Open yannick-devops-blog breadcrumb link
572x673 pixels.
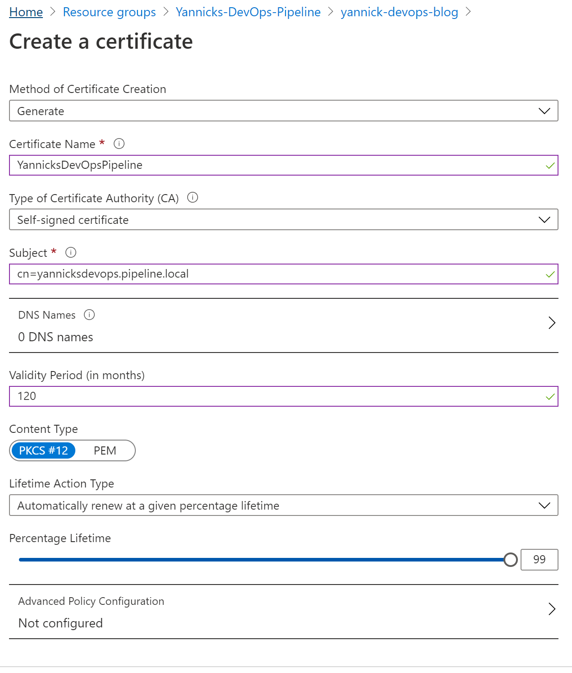pyautogui.click(x=399, y=12)
